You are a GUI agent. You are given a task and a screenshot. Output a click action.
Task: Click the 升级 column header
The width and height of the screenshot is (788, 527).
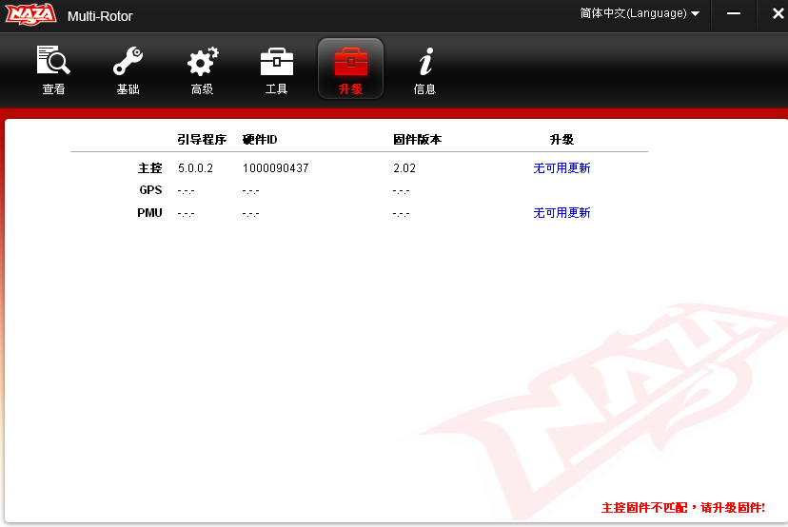[561, 139]
